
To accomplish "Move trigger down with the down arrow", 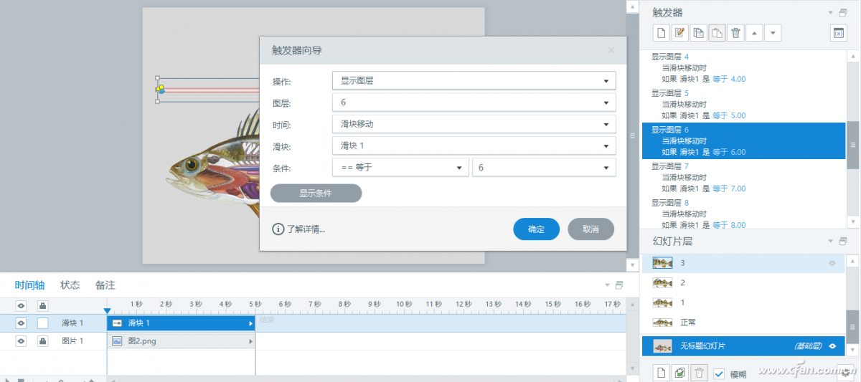I will 773,33.
